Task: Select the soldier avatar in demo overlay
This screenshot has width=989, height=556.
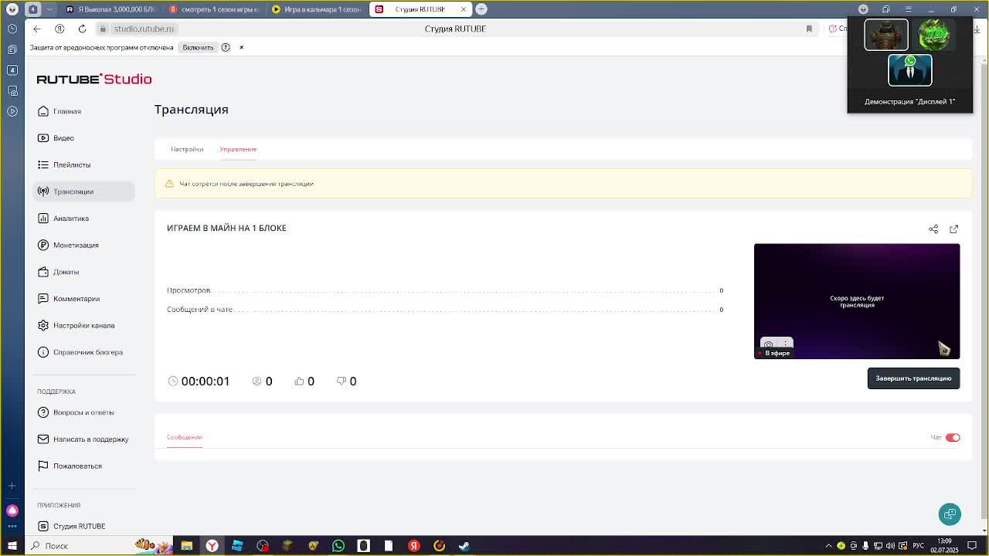Action: click(x=886, y=35)
